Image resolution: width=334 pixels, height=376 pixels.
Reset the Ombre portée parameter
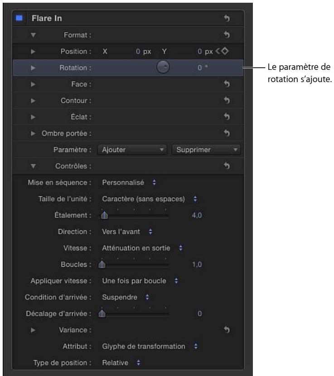227,133
